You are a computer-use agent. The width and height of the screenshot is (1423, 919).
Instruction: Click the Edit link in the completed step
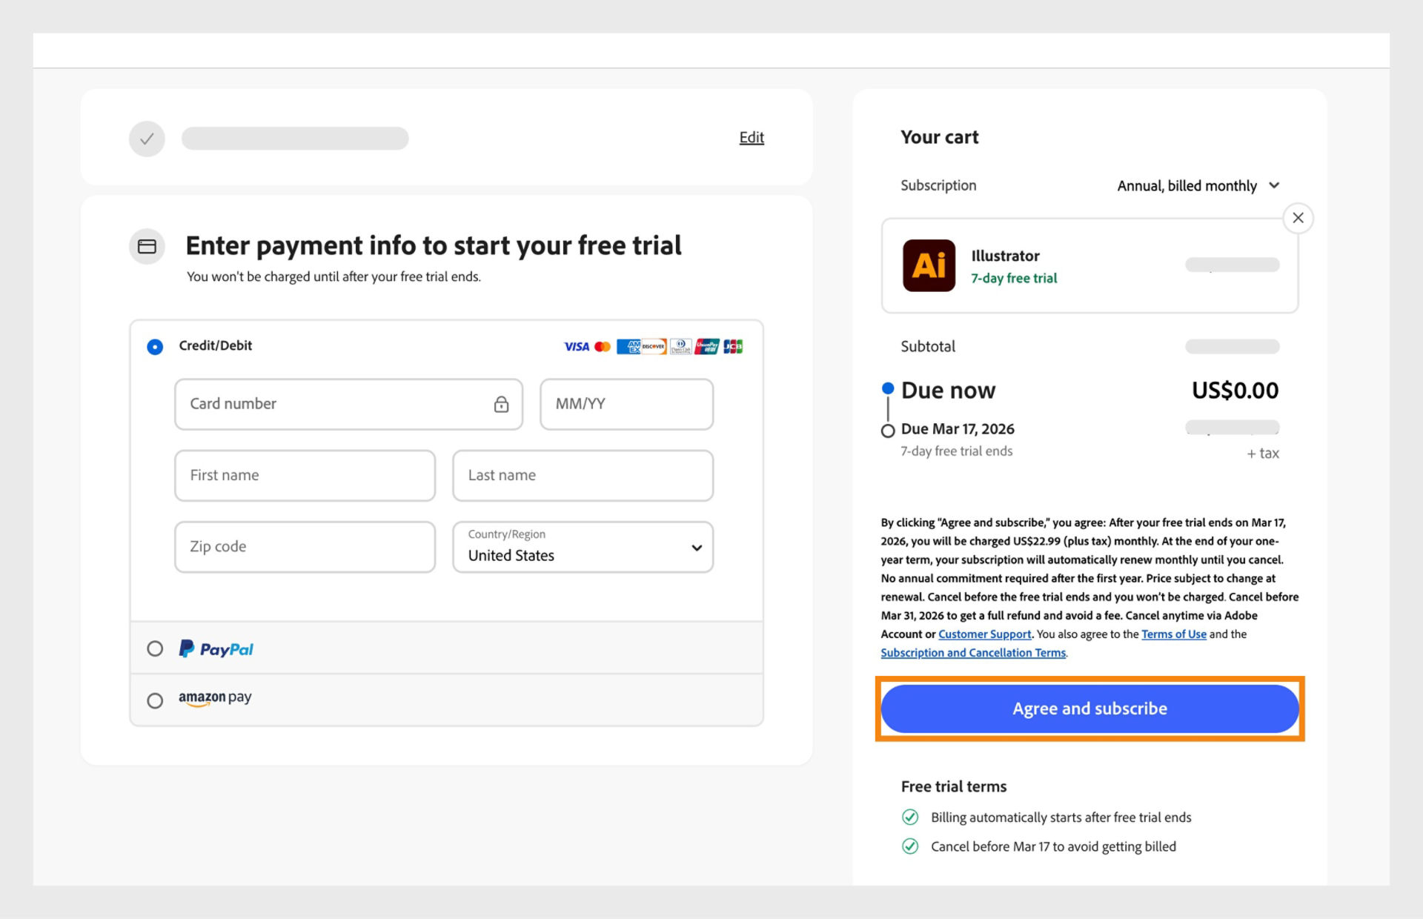click(x=752, y=138)
